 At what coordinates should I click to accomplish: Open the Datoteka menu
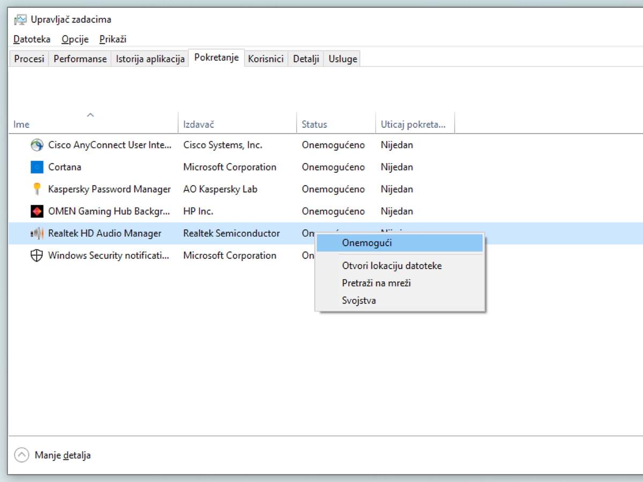32,39
